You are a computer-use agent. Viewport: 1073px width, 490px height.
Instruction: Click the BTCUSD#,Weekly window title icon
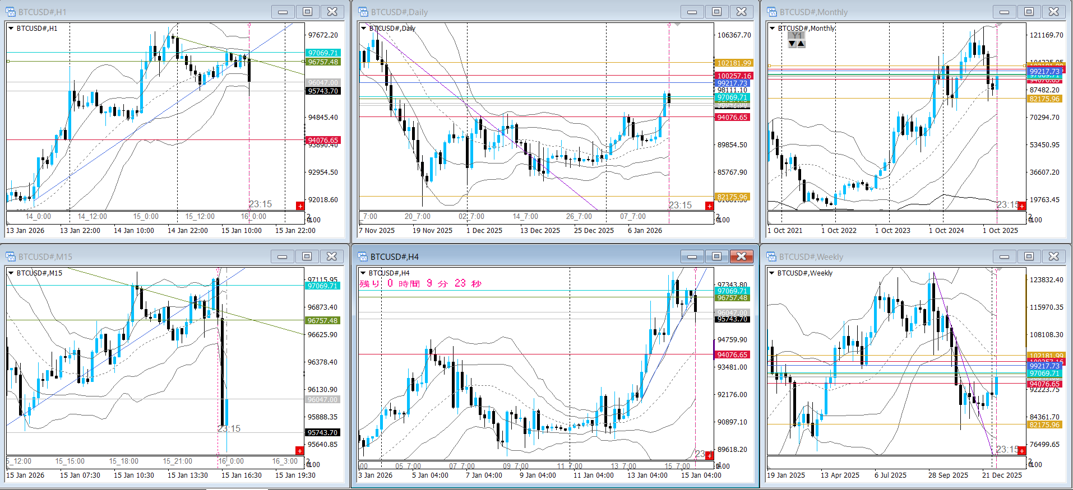[x=772, y=256]
